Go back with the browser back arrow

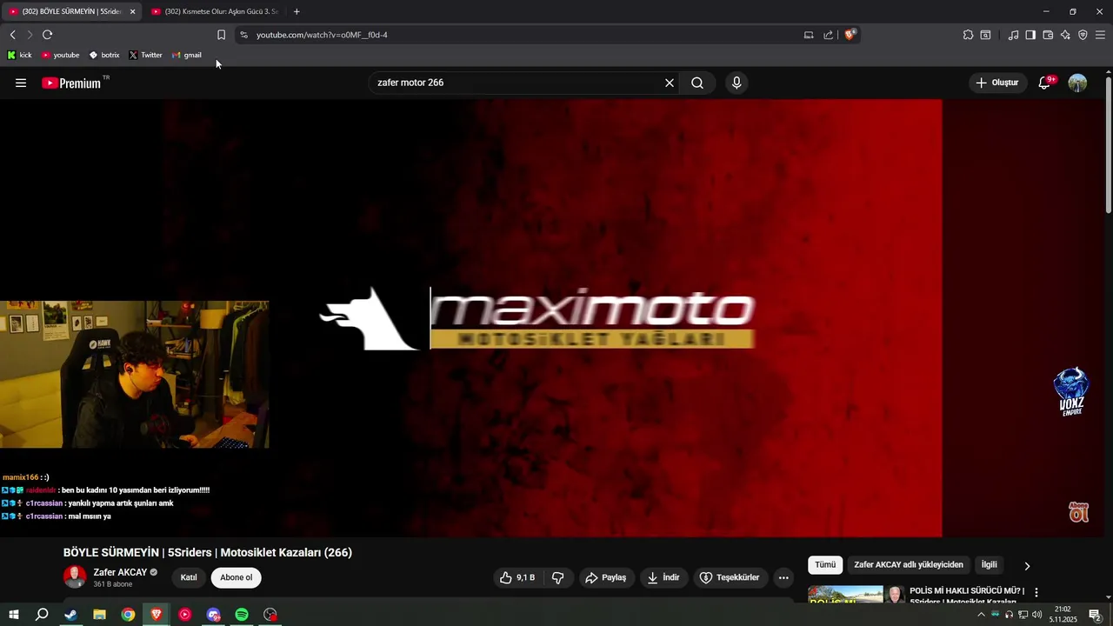click(x=12, y=35)
